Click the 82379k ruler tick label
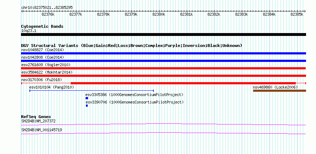Screen dimensions: 316x154 click(131, 14)
